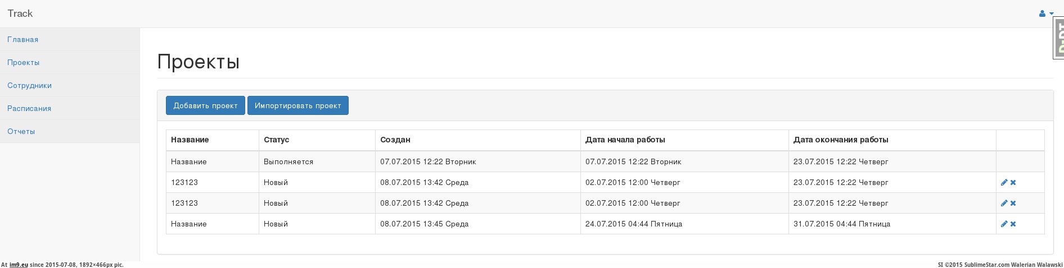Select Расписания from the sidebar
Image resolution: width=1064 pixels, height=268 pixels.
tap(29, 108)
